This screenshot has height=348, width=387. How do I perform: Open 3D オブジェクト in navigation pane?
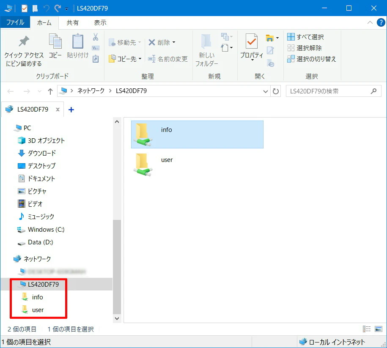[x=41, y=140]
